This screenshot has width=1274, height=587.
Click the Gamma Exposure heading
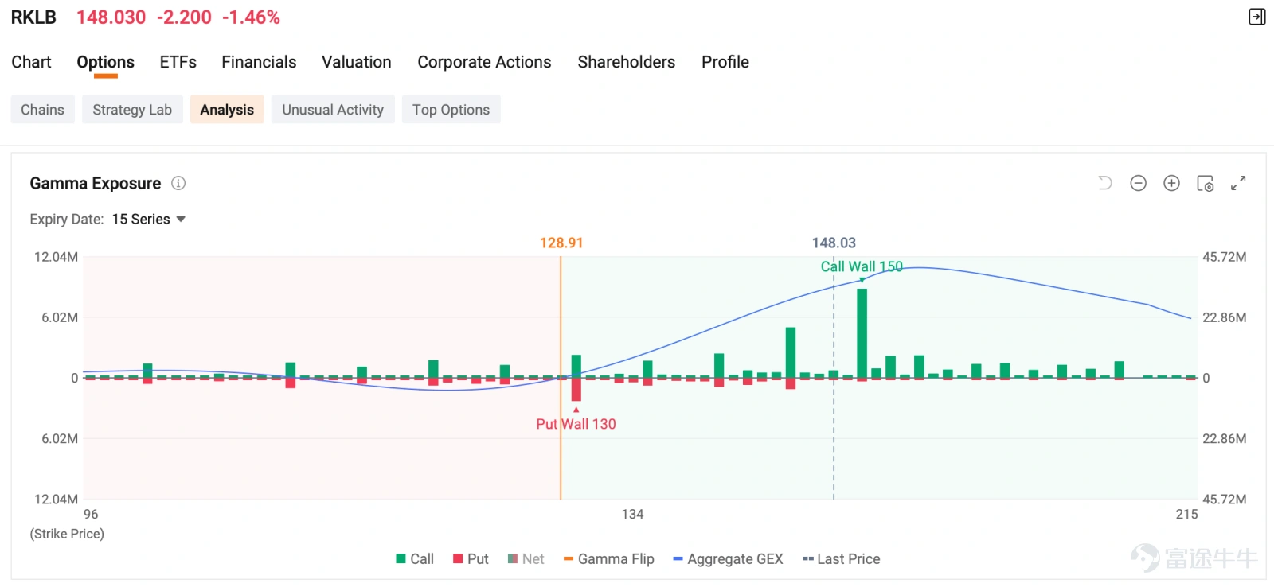tap(96, 183)
